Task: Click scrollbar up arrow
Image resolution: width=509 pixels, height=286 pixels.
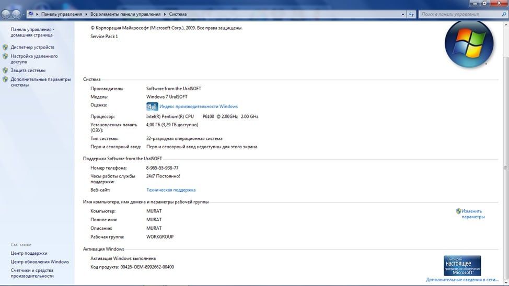Action: (x=506, y=25)
